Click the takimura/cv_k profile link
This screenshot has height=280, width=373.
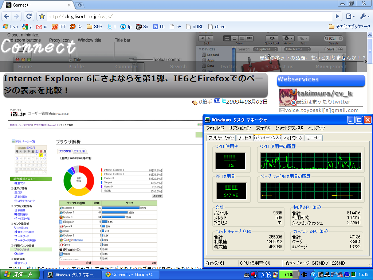pyautogui.click(x=325, y=93)
